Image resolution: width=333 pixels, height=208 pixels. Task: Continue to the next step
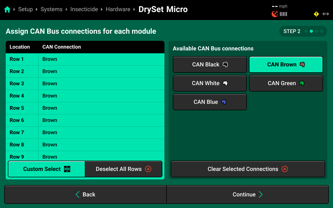[x=248, y=194]
